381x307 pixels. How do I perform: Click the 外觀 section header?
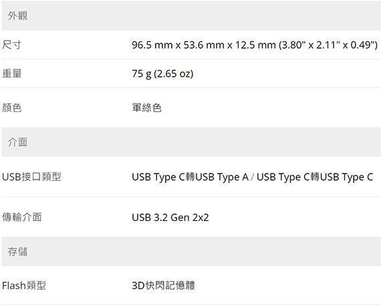[191, 16]
